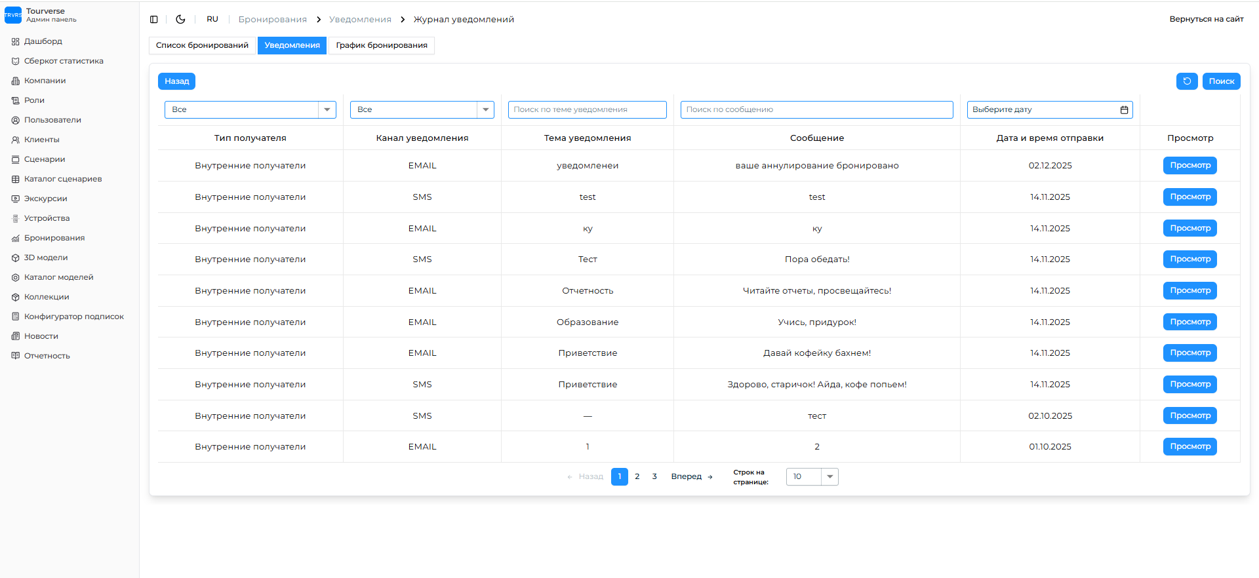The width and height of the screenshot is (1259, 578).
Task: Open Конфигуратор подписок in the sidebar
Action: 73,317
